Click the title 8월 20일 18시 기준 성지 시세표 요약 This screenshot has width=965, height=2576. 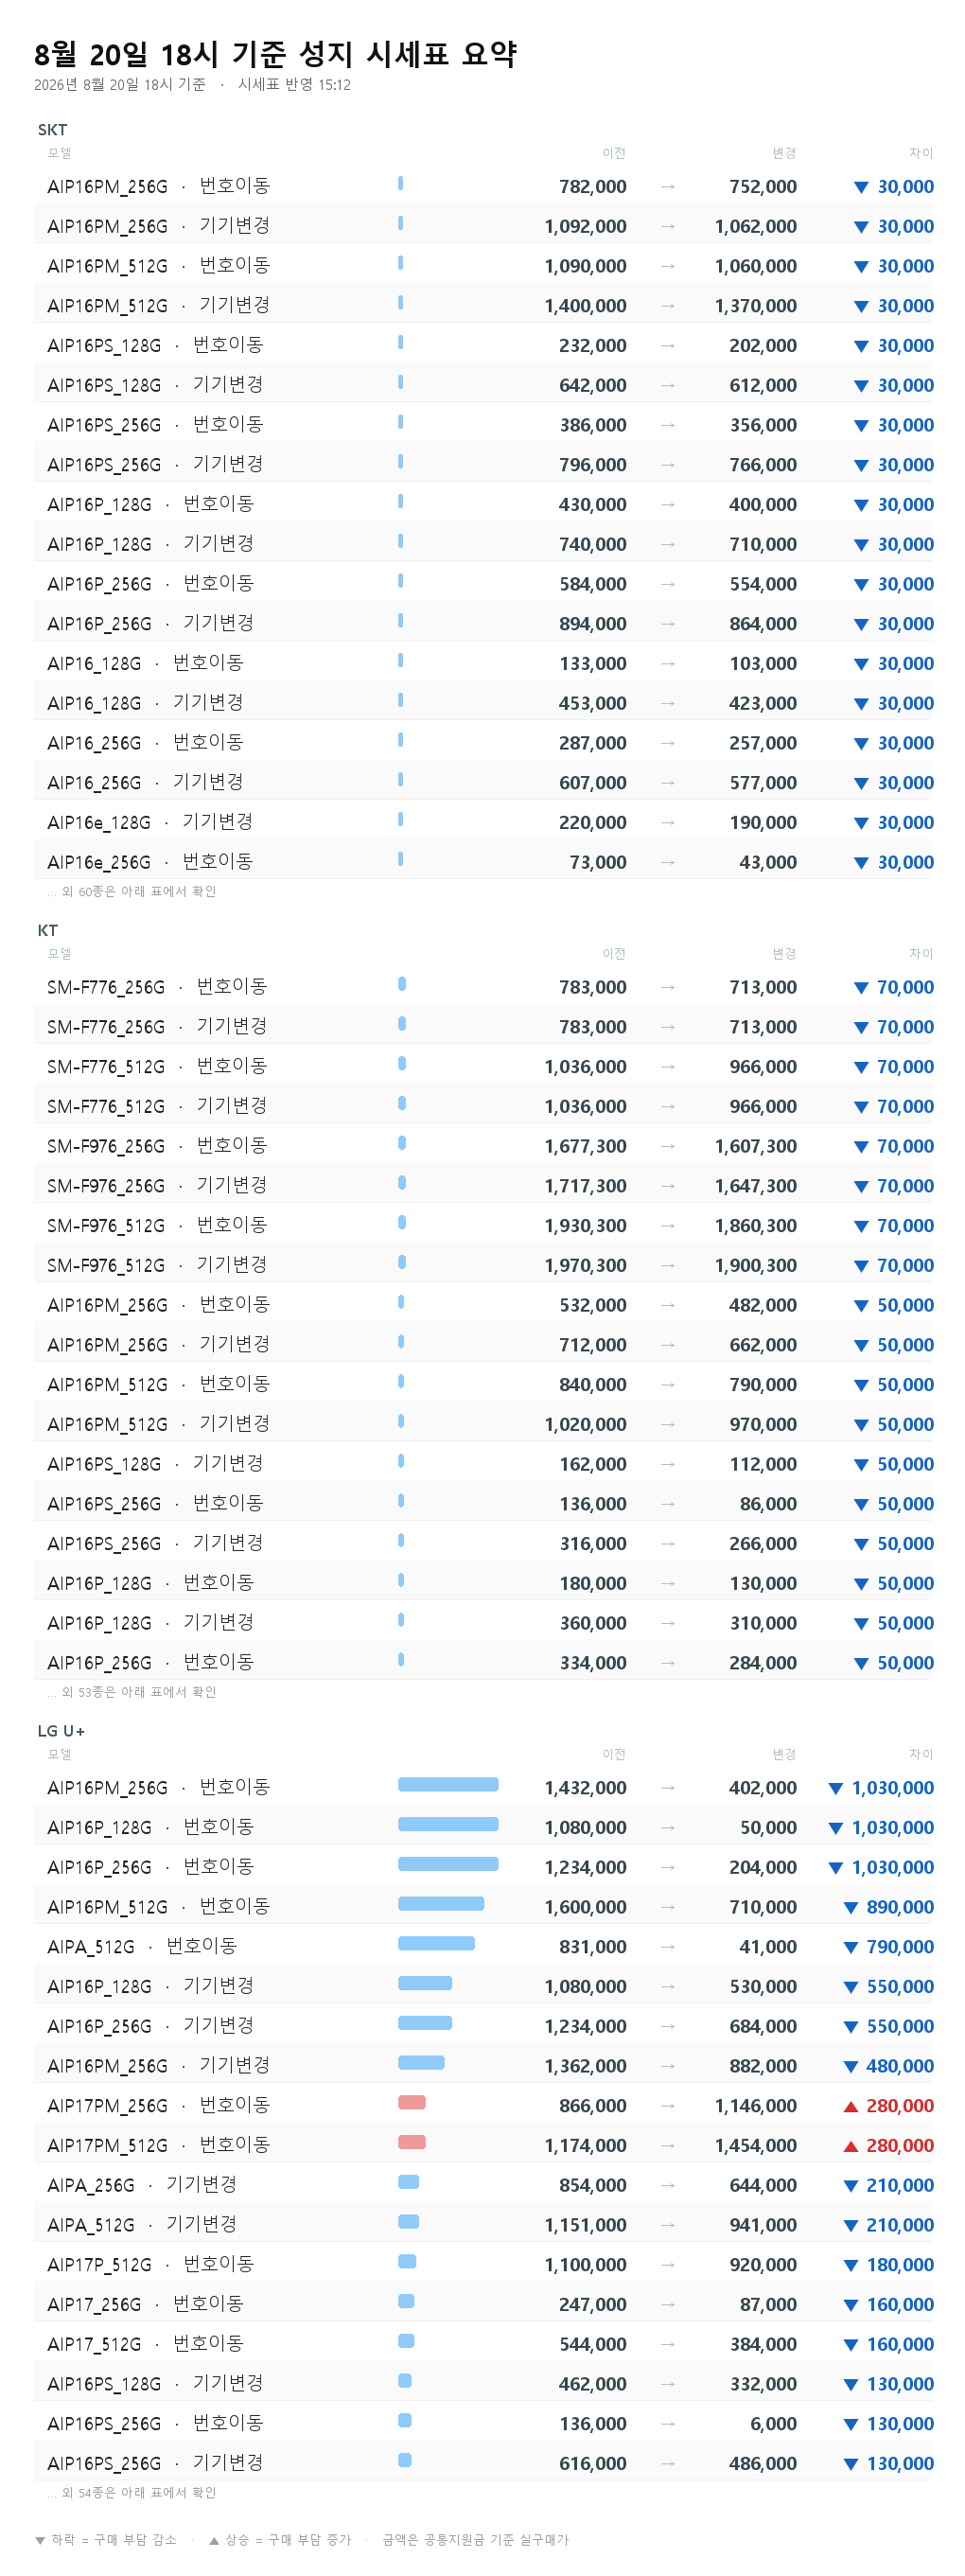(275, 54)
